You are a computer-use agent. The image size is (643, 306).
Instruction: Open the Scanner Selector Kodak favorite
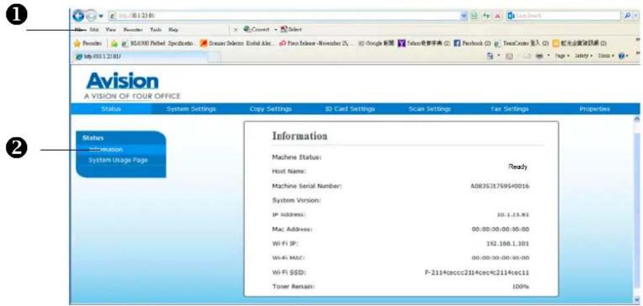(236, 43)
